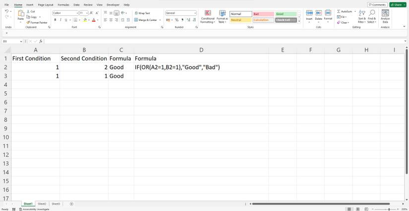Open the Comments pane
Viewport: 409px width, 211px height.
point(377,4)
